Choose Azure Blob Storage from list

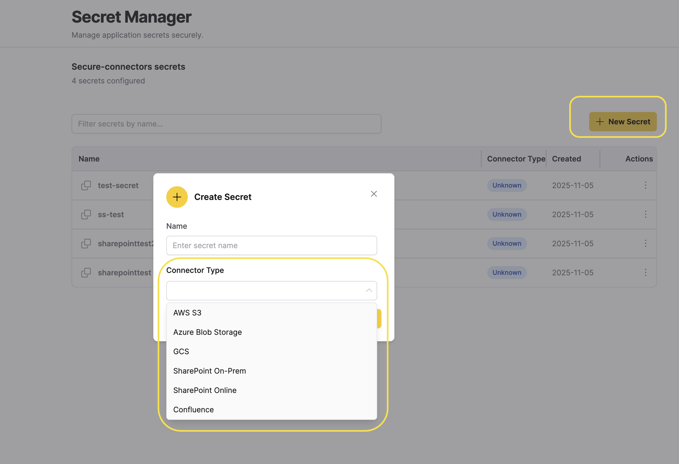(207, 332)
